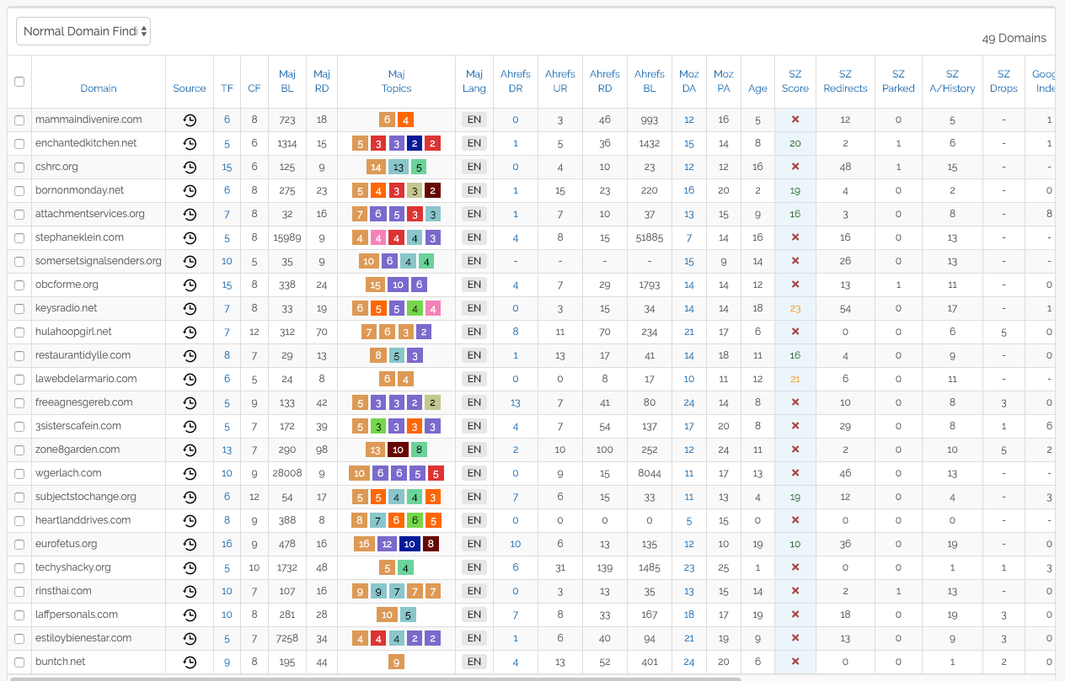Click zone8garden.com source history icon
The width and height of the screenshot is (1065, 681).
[190, 450]
